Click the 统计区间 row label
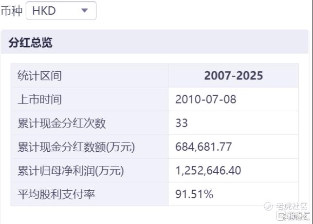 point(40,76)
